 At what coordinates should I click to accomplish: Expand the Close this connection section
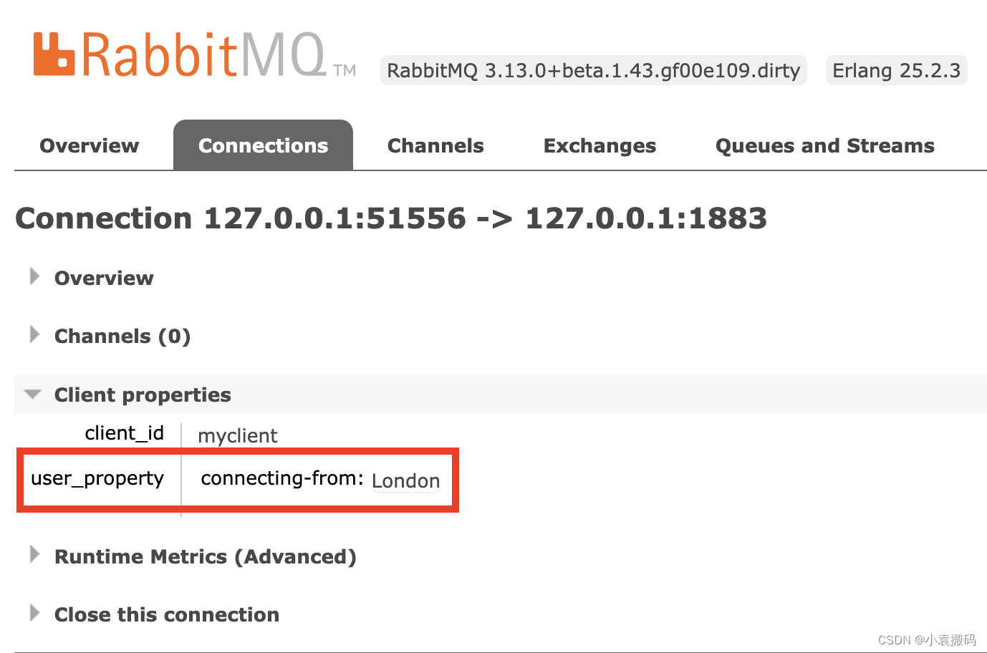click(166, 614)
